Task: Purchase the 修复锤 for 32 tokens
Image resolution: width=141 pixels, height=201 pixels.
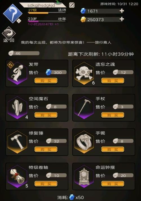Action: pyautogui.click(x=46, y=149)
